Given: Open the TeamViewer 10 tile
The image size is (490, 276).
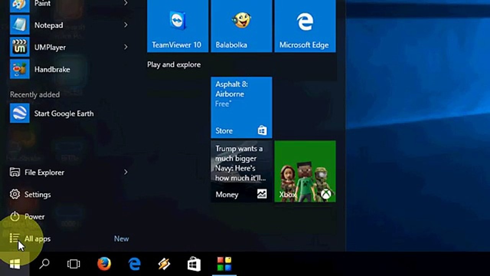Looking at the screenshot, I should tap(178, 26).
